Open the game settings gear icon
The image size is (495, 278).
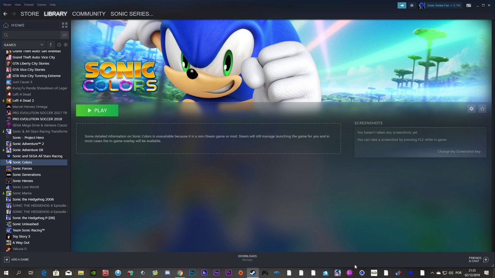click(471, 109)
